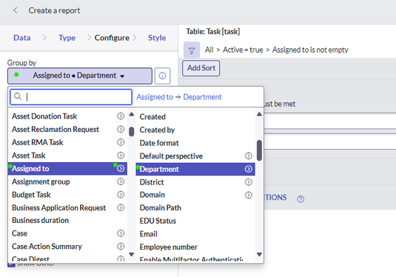Select Created field
This screenshot has width=396, height=277.
(x=152, y=117)
